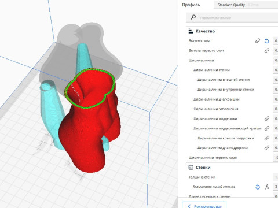Image resolution: width=278 pixels, height=208 pixels.
Task: Select the Ширина линии поддержки label
Action: pyautogui.click(x=215, y=118)
